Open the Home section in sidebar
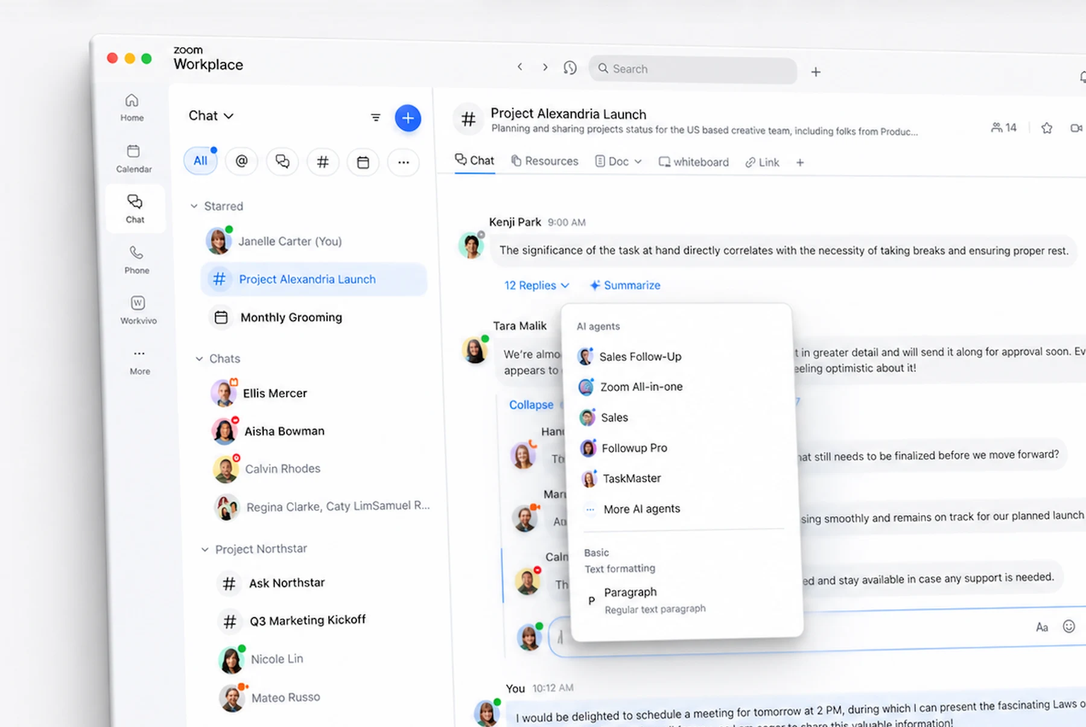 point(132,107)
